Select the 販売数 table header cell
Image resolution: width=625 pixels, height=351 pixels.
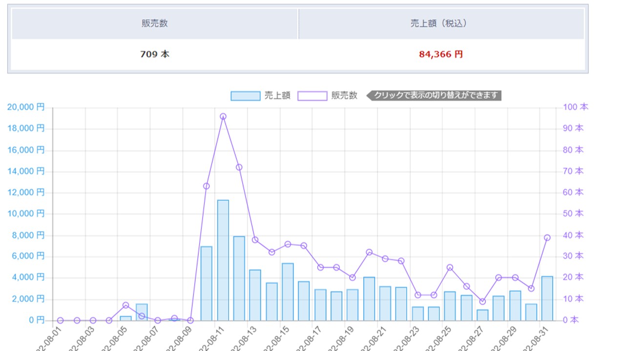click(155, 23)
